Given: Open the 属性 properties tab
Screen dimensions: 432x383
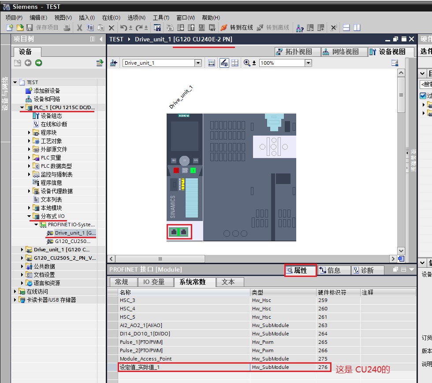Looking at the screenshot, I should click(300, 270).
